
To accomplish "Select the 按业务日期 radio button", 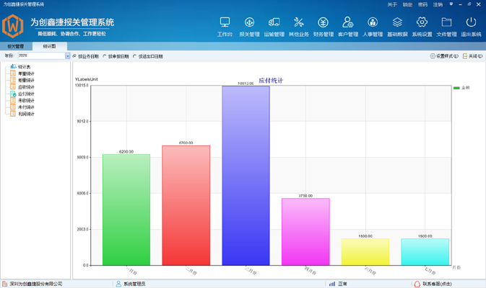I will click(74, 56).
